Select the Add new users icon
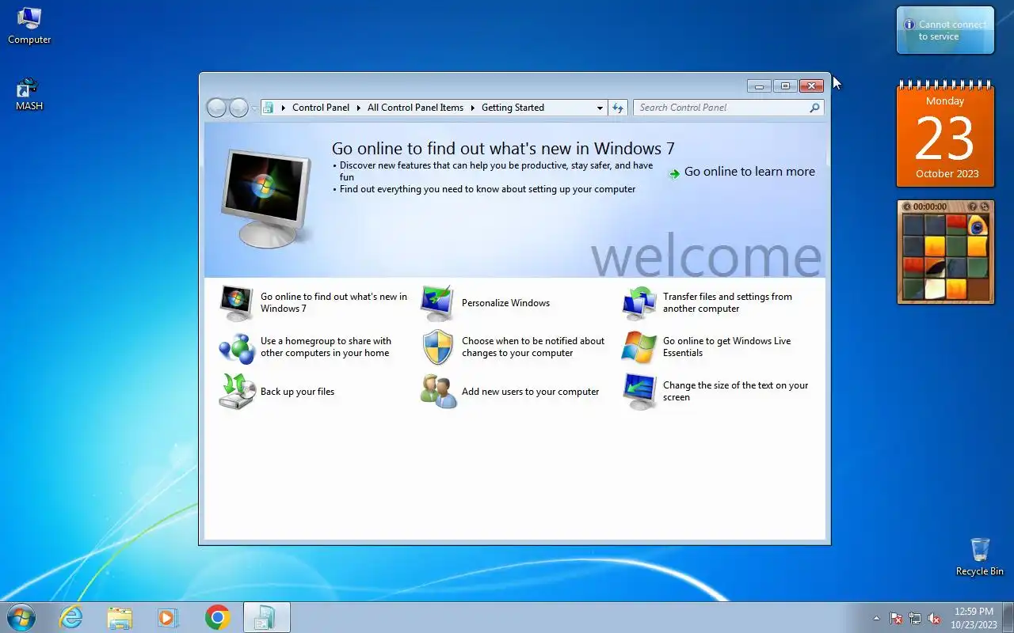The height and width of the screenshot is (633, 1014). [x=438, y=392]
